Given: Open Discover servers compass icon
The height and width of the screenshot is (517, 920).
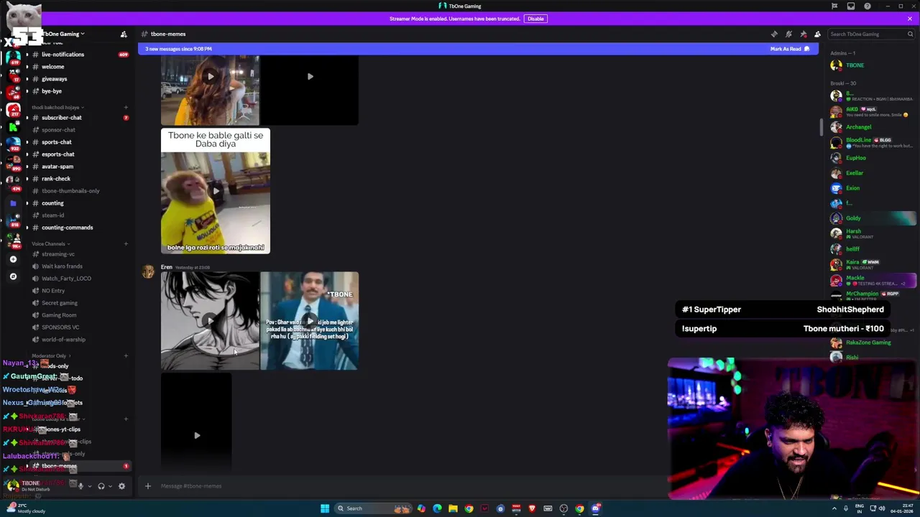Looking at the screenshot, I should pyautogui.click(x=13, y=276).
